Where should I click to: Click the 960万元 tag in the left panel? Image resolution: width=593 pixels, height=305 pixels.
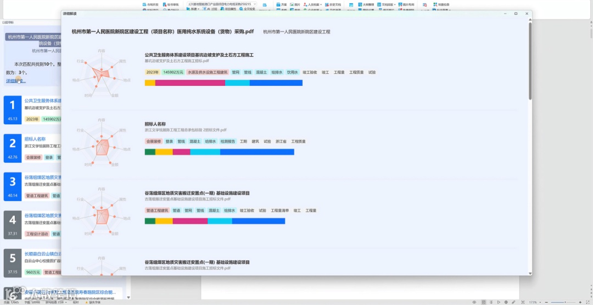(x=32, y=272)
